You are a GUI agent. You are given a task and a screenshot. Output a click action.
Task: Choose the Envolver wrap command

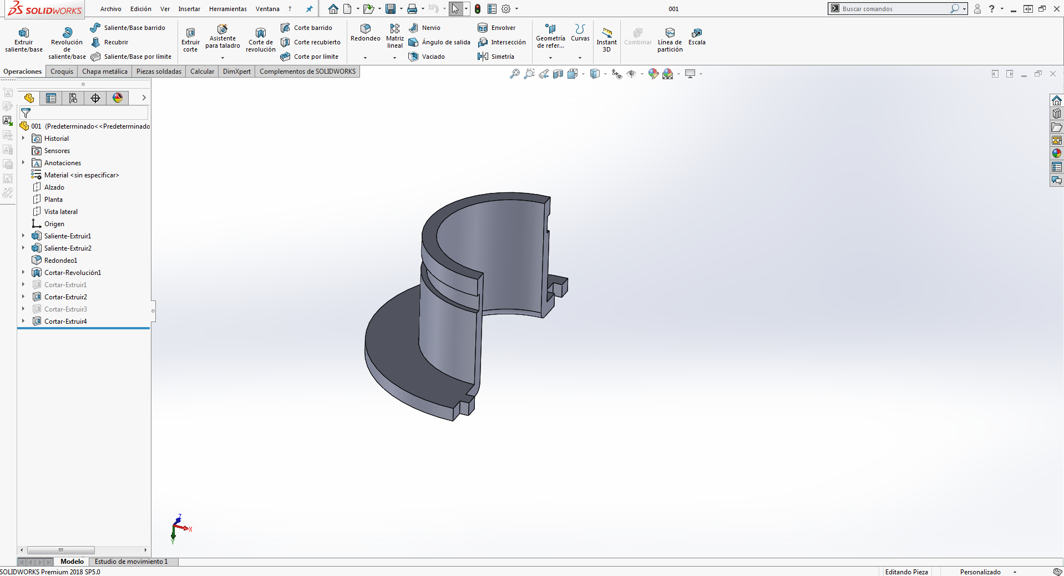click(x=496, y=28)
